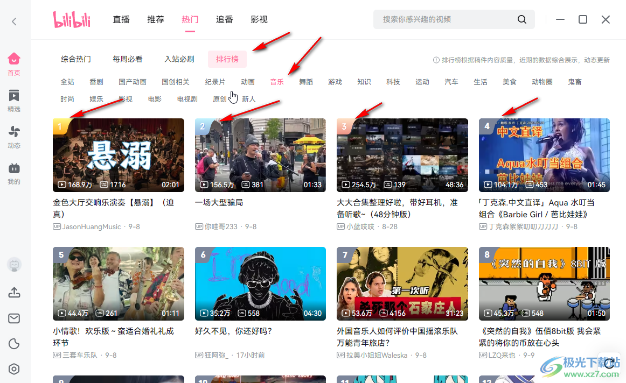Select the 热门 tab

coord(190,19)
